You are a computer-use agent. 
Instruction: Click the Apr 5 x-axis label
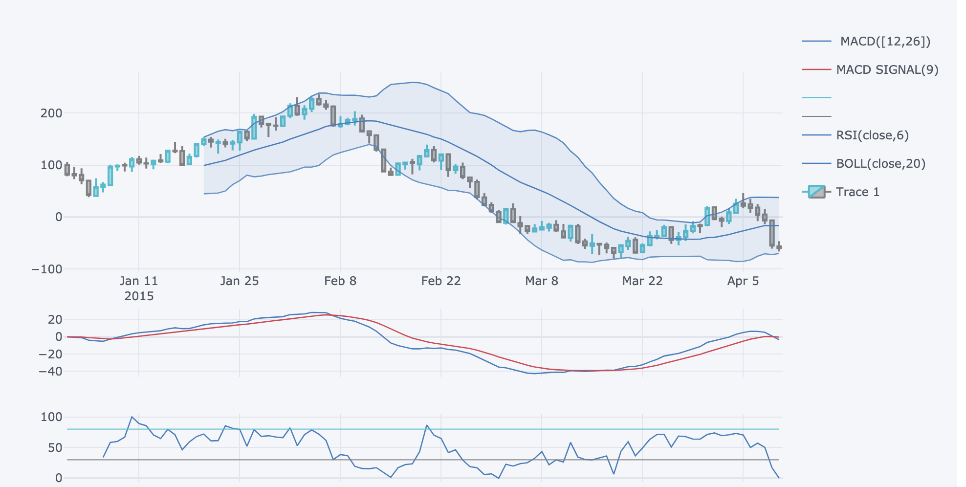pyautogui.click(x=743, y=281)
